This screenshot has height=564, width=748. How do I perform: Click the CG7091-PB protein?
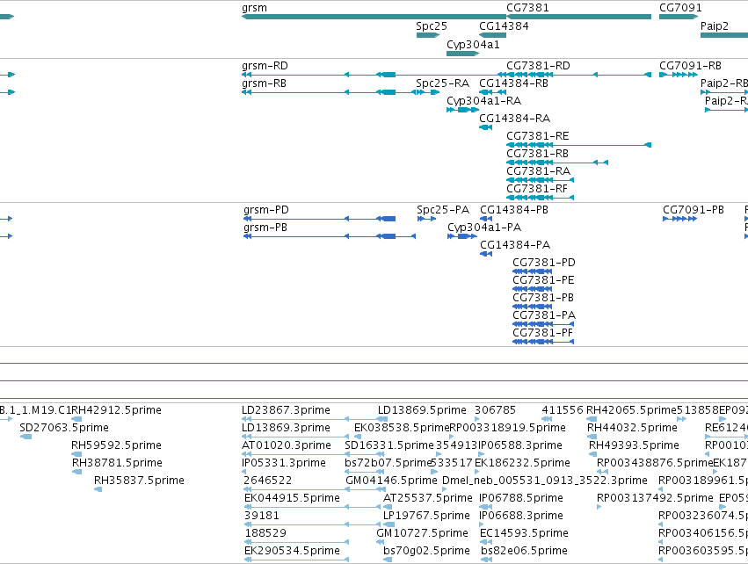point(679,219)
